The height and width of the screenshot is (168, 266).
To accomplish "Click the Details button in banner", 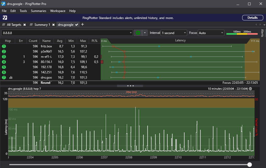I will (253, 18).
